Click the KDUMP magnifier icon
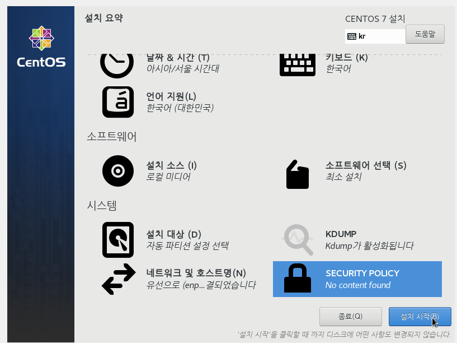457x343 pixels. [x=298, y=240]
